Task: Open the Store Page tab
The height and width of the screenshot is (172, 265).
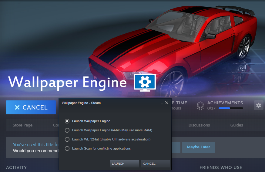Action: pos(22,125)
